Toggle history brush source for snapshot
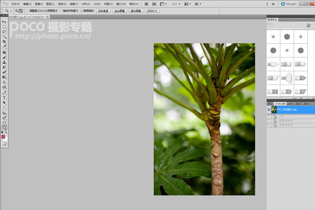The height and width of the screenshot is (210, 315). [269, 110]
